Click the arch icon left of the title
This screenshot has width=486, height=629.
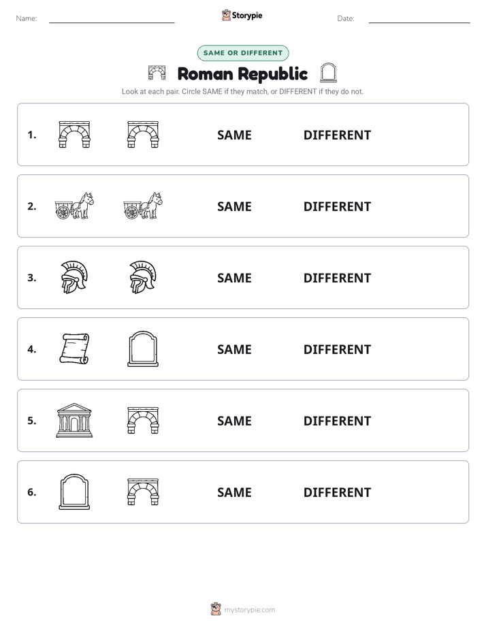click(x=157, y=73)
